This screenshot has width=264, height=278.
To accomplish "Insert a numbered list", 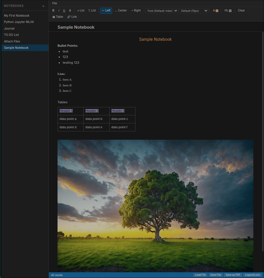I will (92, 10).
